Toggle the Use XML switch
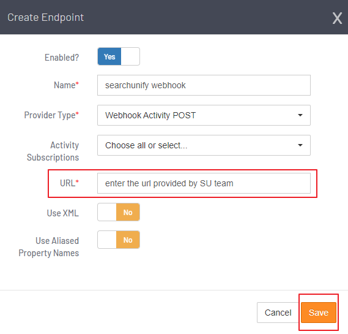This screenshot has height=334, width=348. [119, 212]
